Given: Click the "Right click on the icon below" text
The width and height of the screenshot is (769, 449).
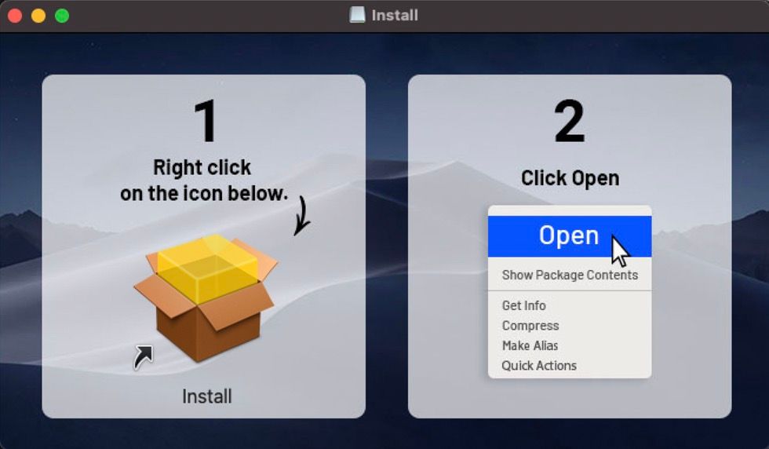Looking at the screenshot, I should (x=203, y=181).
